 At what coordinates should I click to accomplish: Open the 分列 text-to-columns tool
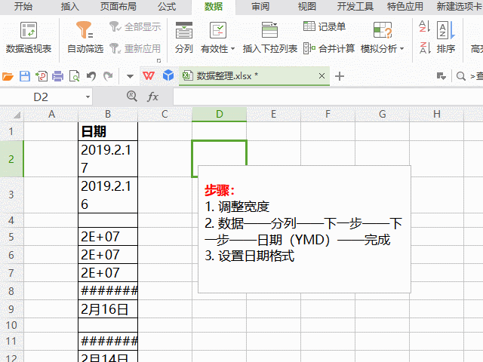[x=184, y=38]
